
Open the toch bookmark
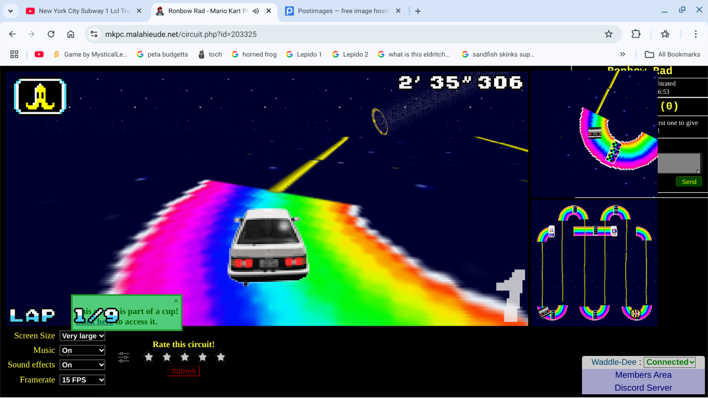tap(210, 54)
